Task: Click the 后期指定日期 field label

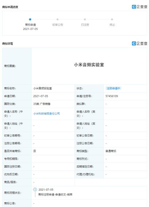Action: click(x=85, y=166)
